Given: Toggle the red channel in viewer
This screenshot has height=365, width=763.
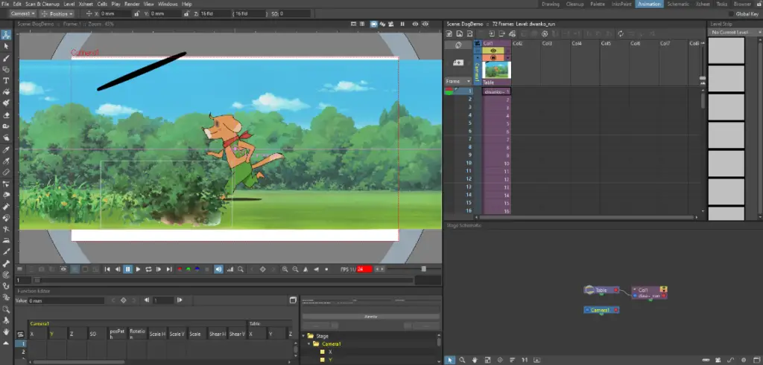Looking at the screenshot, I should click(x=179, y=269).
